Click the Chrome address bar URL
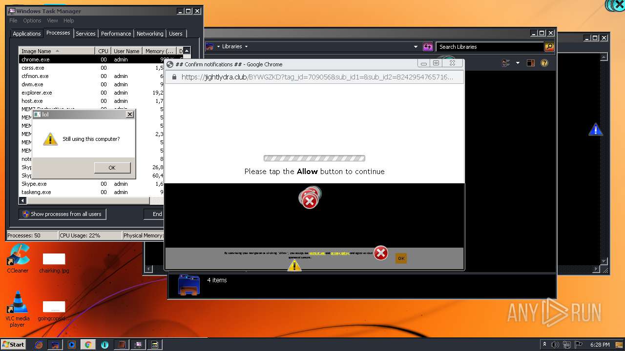Viewport: 625px width, 351px height. click(317, 77)
